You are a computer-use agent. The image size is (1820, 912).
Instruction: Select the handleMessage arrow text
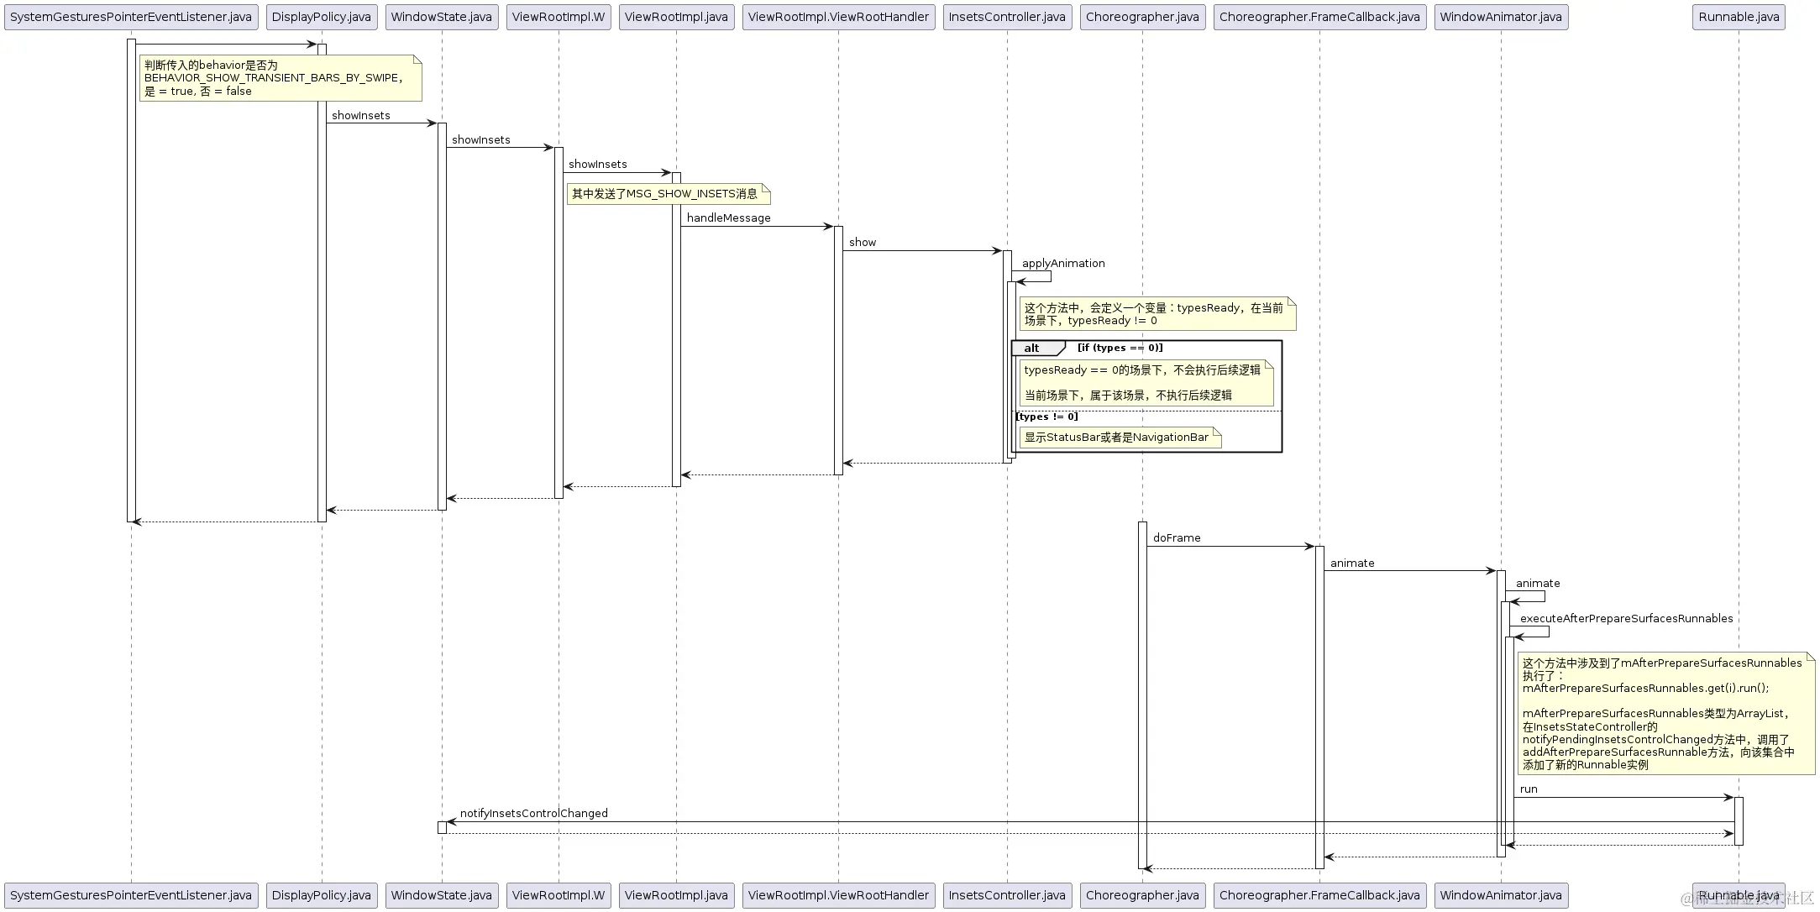point(727,218)
